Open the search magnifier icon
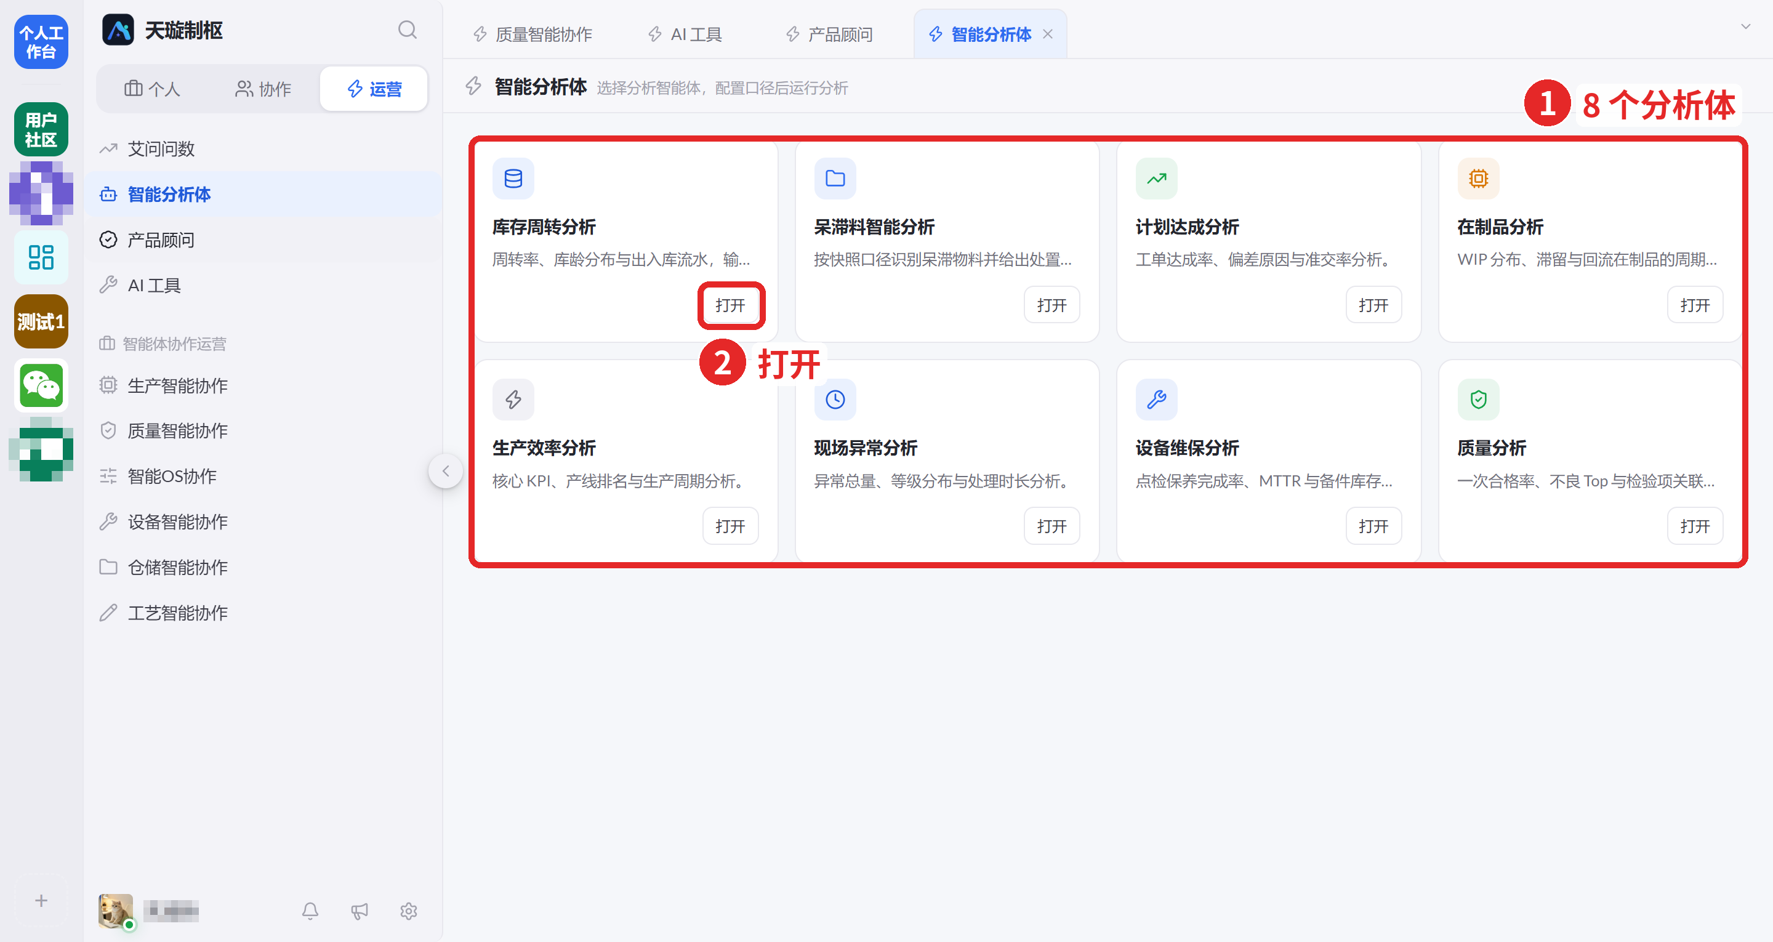The width and height of the screenshot is (1773, 942). (x=408, y=30)
